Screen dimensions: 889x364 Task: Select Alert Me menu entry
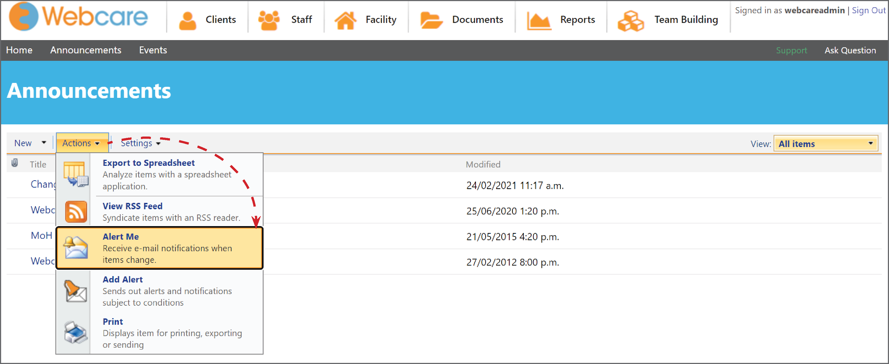pyautogui.click(x=159, y=248)
